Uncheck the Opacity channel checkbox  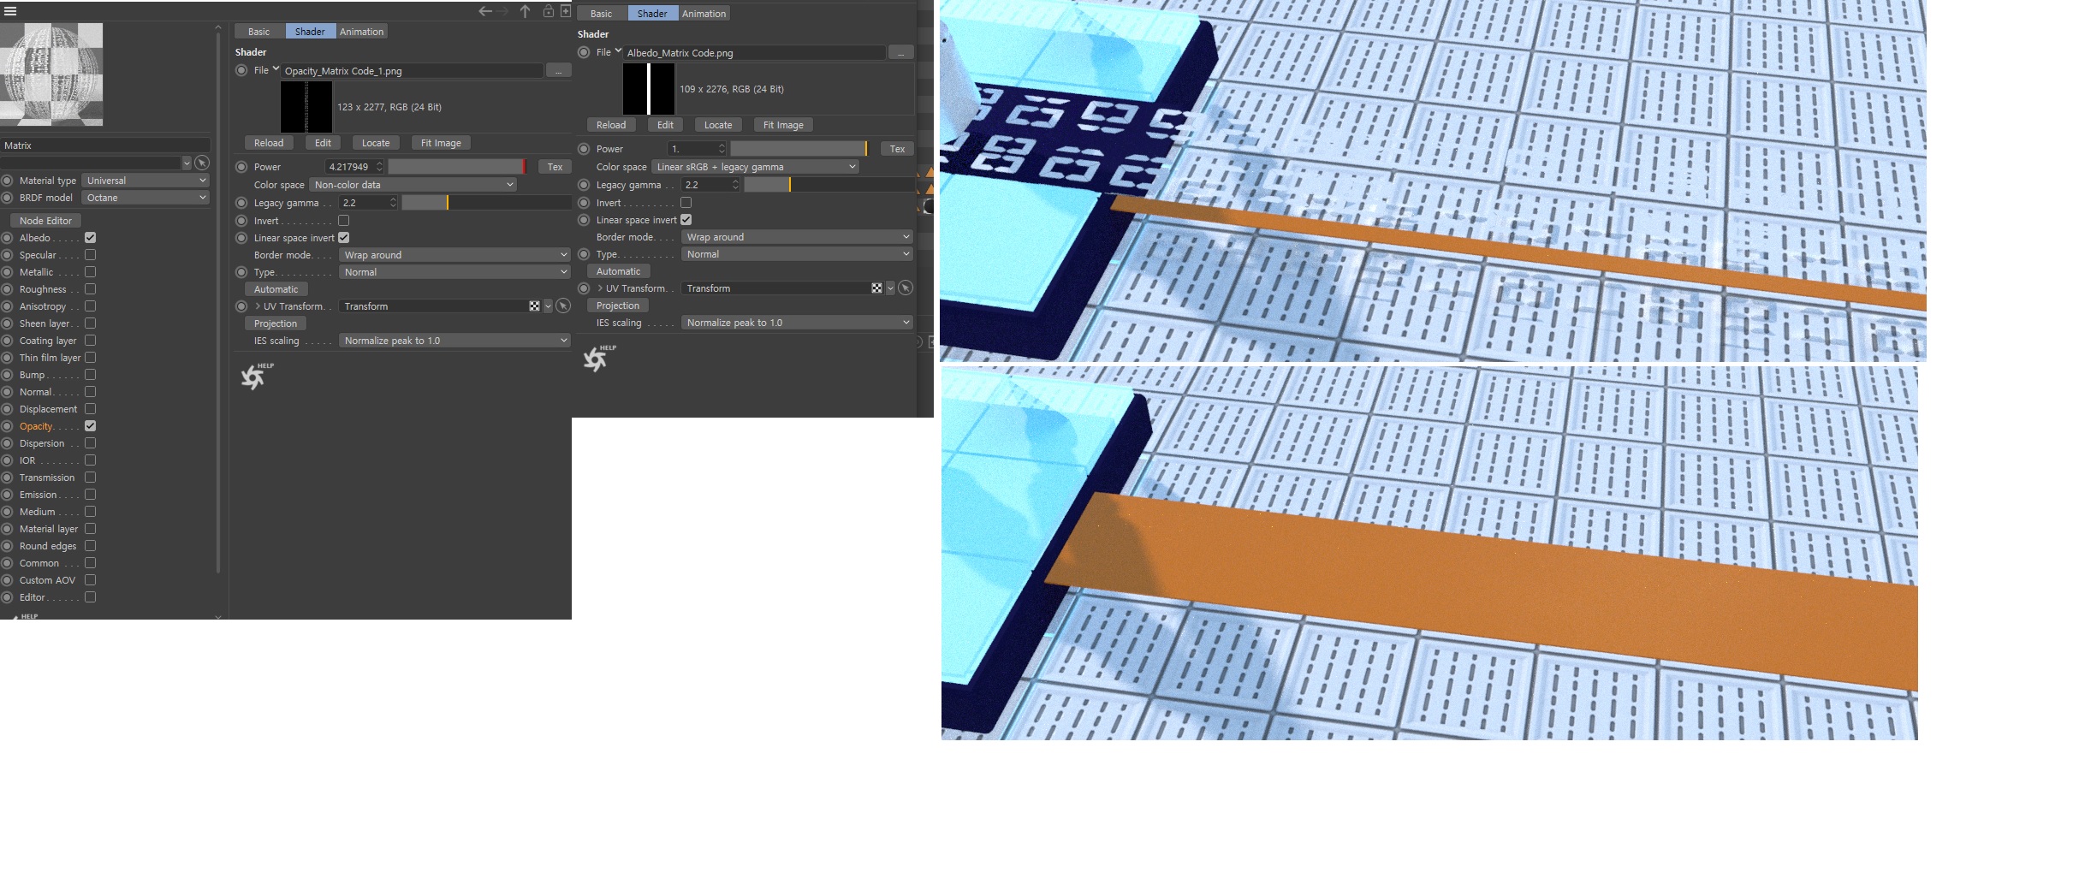[x=90, y=426]
